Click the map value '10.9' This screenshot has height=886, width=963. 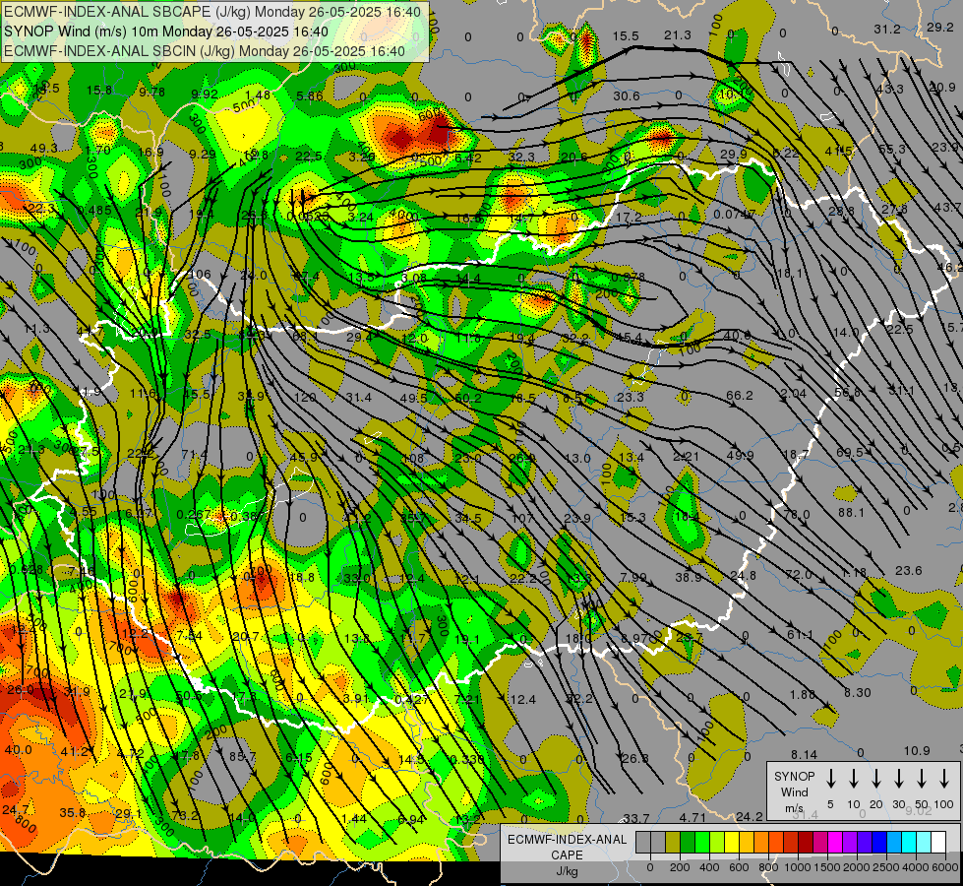917,751
